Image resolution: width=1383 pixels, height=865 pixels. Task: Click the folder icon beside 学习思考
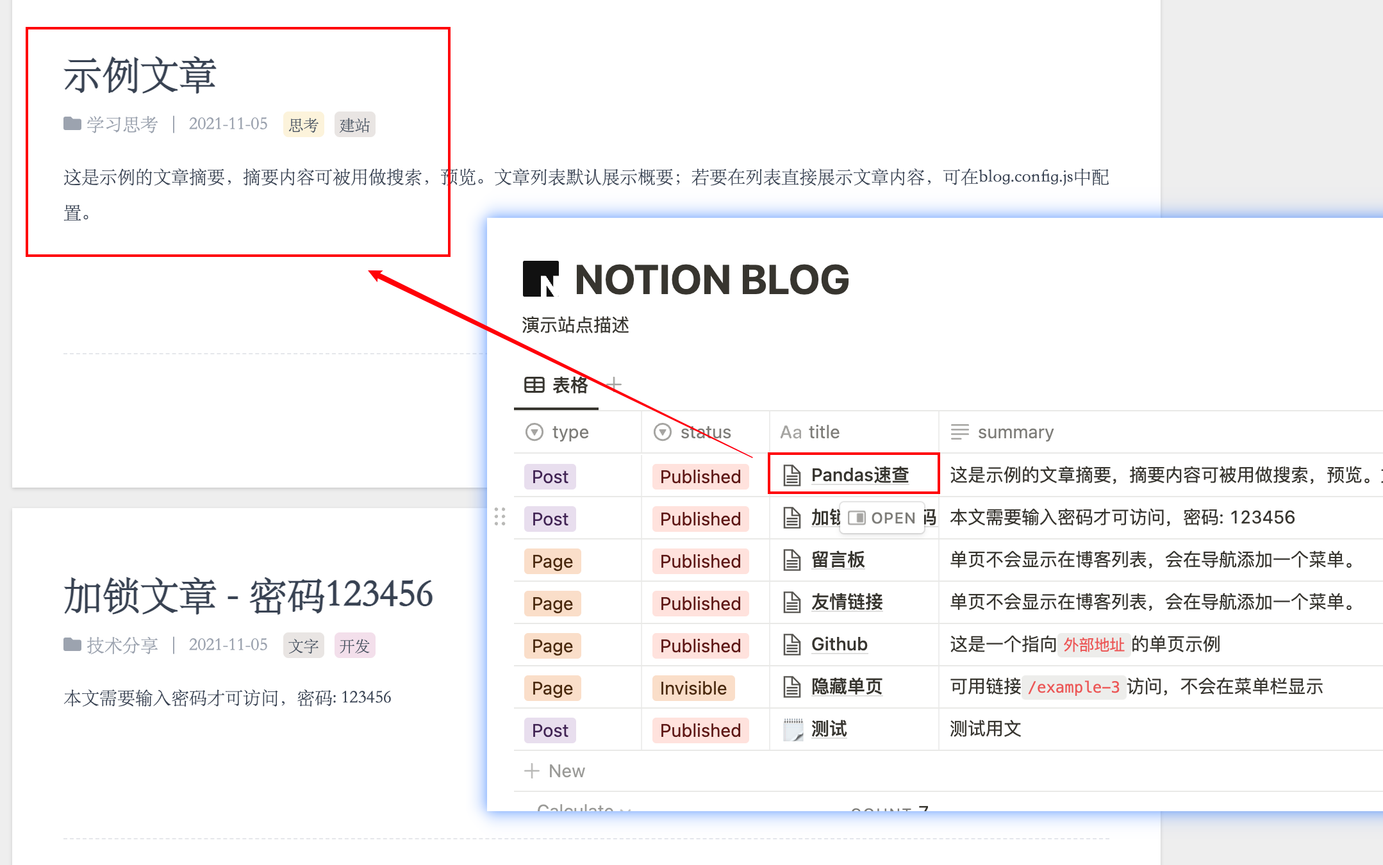pos(72,124)
